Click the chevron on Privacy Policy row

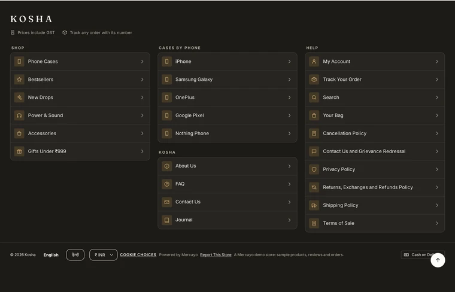point(436,169)
